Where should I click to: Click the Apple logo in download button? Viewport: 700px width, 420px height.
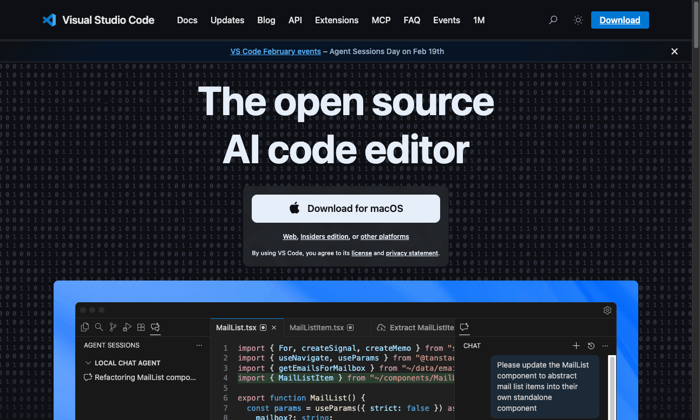click(x=295, y=208)
